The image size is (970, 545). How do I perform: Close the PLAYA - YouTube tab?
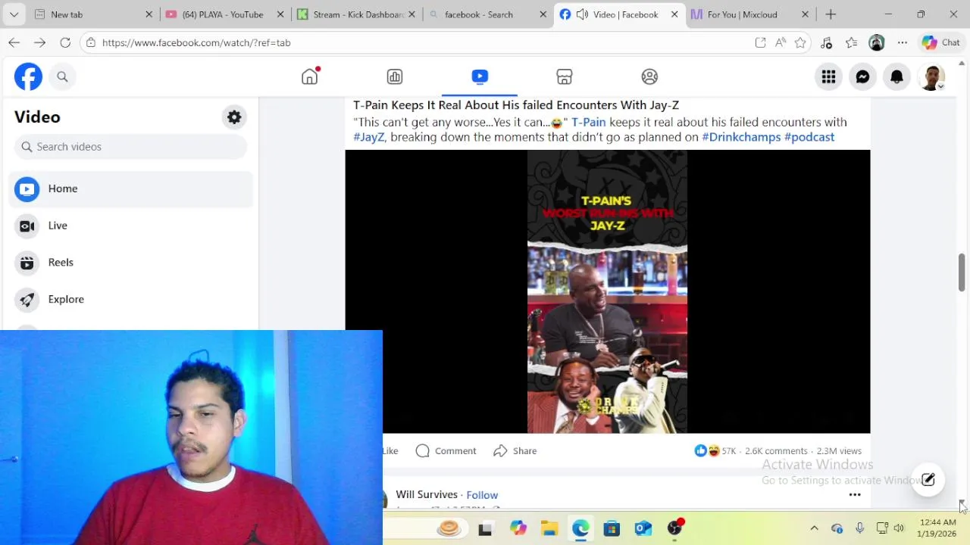280,14
